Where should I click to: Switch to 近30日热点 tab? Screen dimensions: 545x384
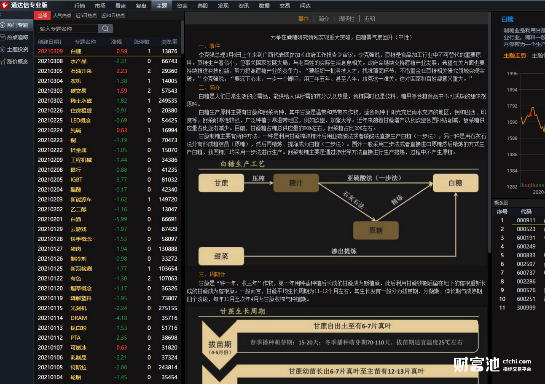pyautogui.click(x=113, y=16)
